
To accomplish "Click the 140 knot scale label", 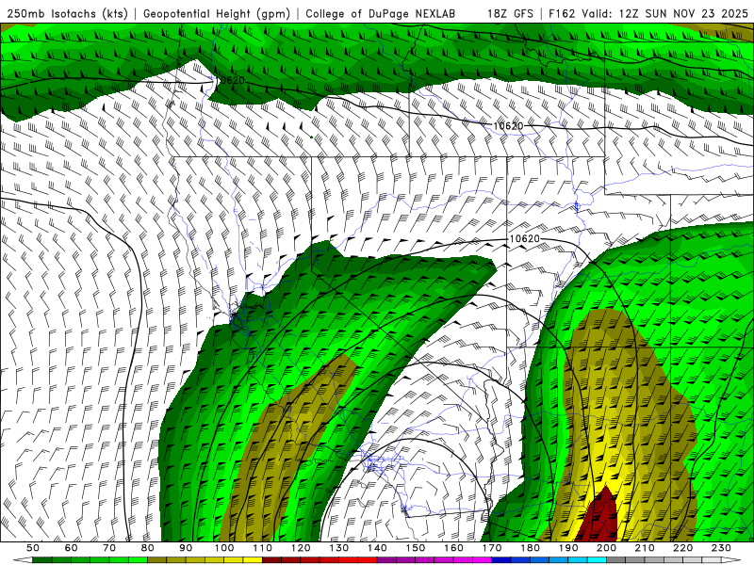I will [x=378, y=548].
